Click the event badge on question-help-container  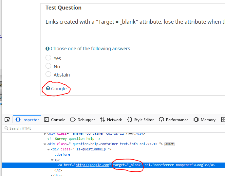pos(169,144)
